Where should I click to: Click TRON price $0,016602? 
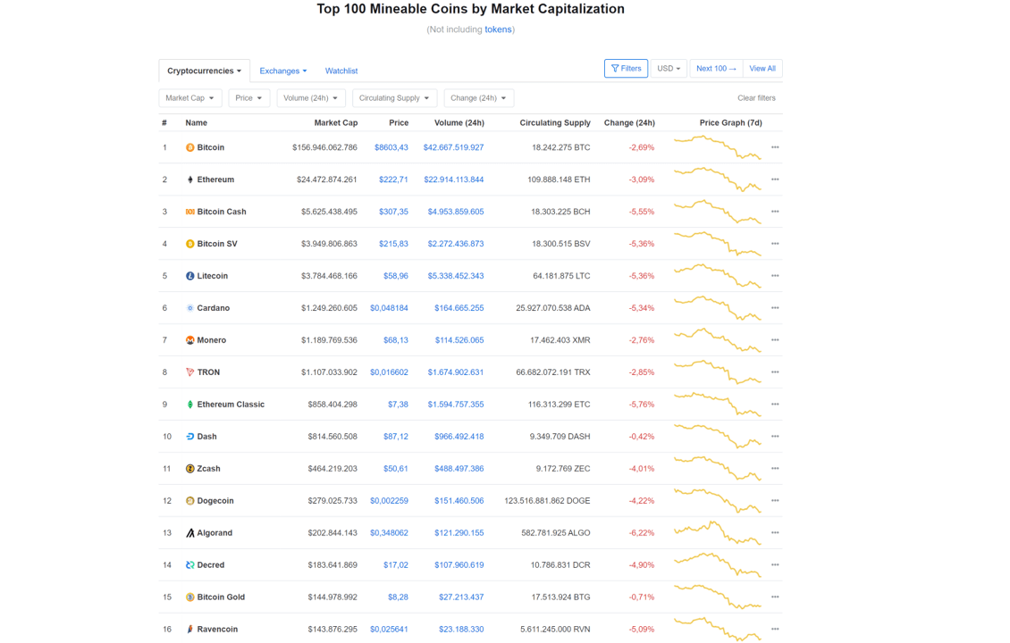(389, 372)
